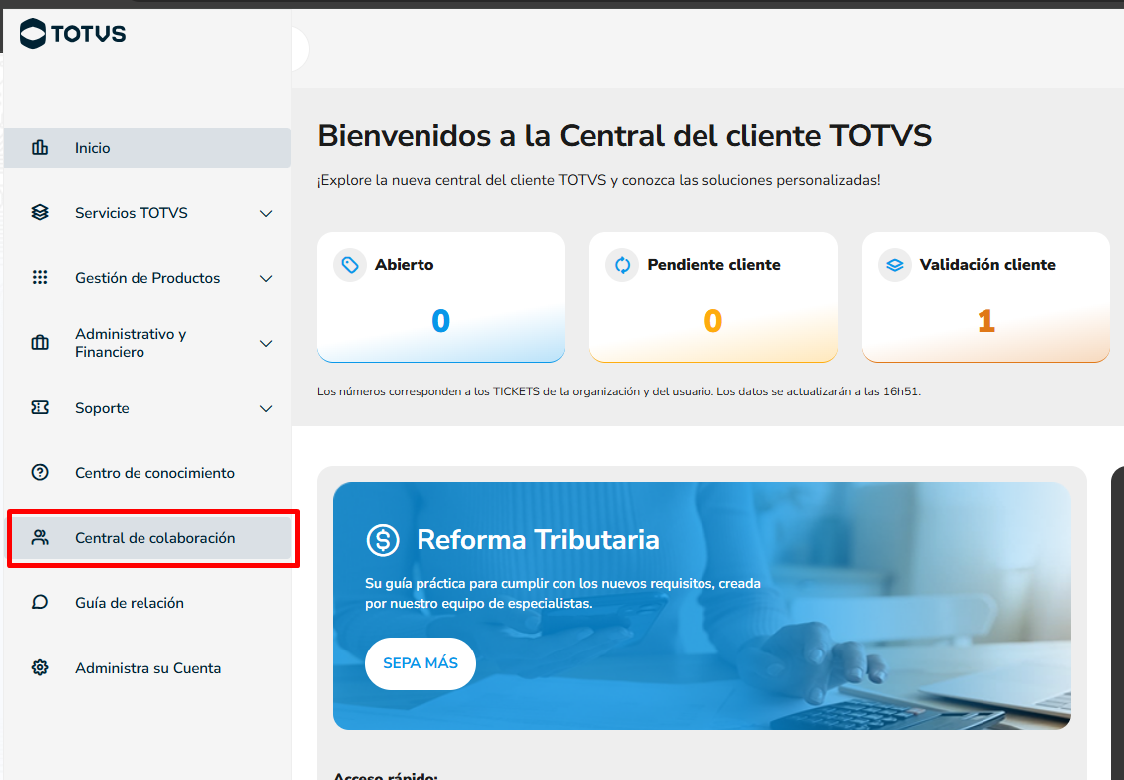1124x780 pixels.
Task: Open Administrativo y Financiero menu item
Action: [x=147, y=343]
